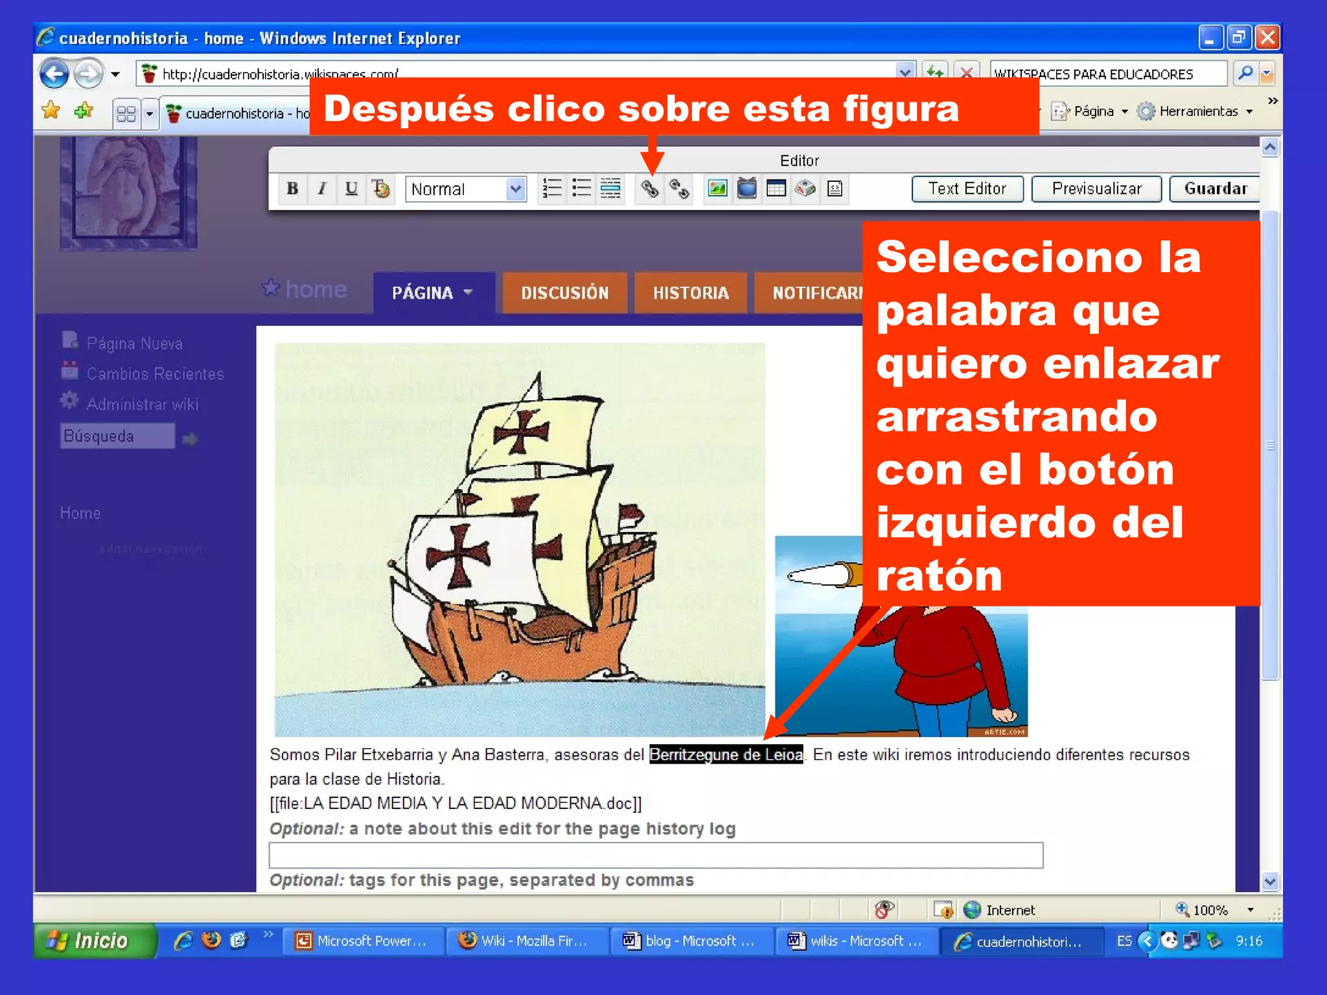Insert special character icon
Image resolution: width=1327 pixels, height=995 pixels.
tap(805, 189)
